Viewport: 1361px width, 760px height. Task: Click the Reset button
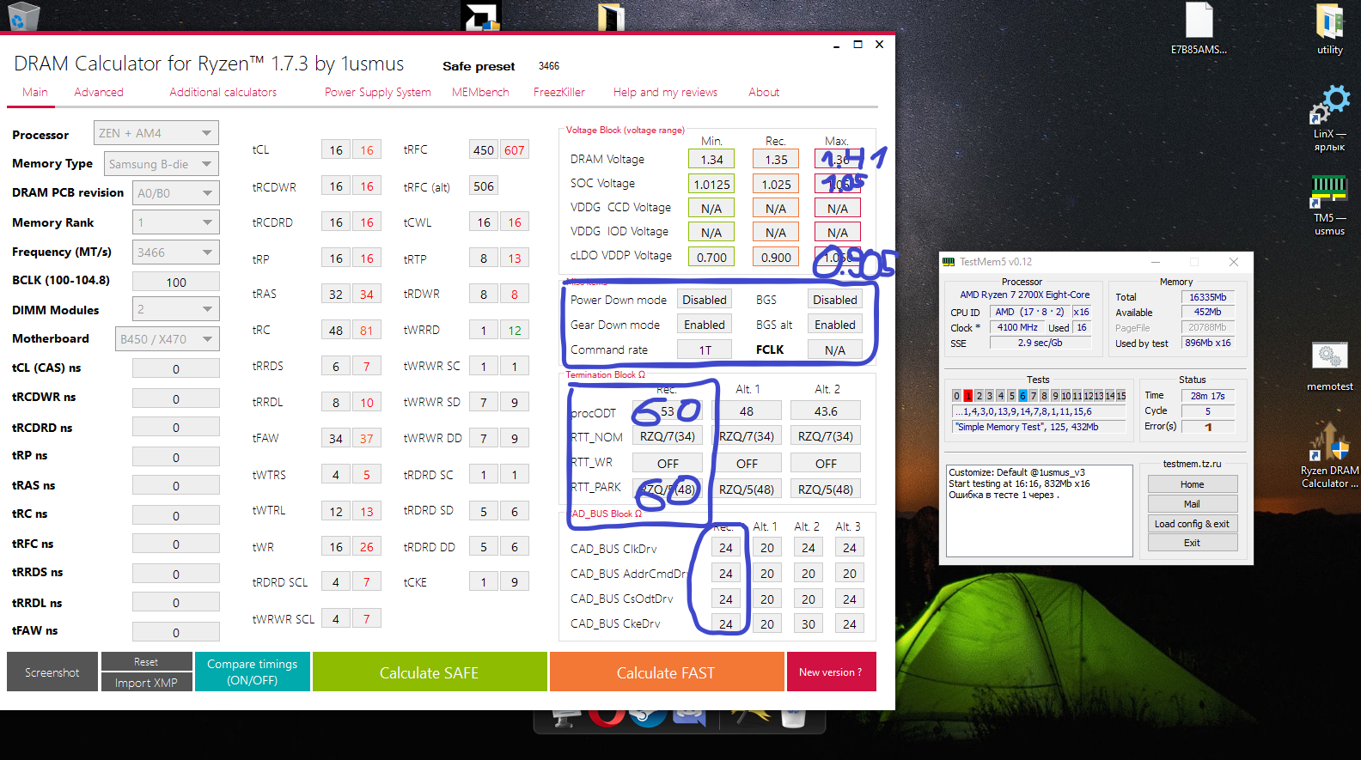point(146,662)
